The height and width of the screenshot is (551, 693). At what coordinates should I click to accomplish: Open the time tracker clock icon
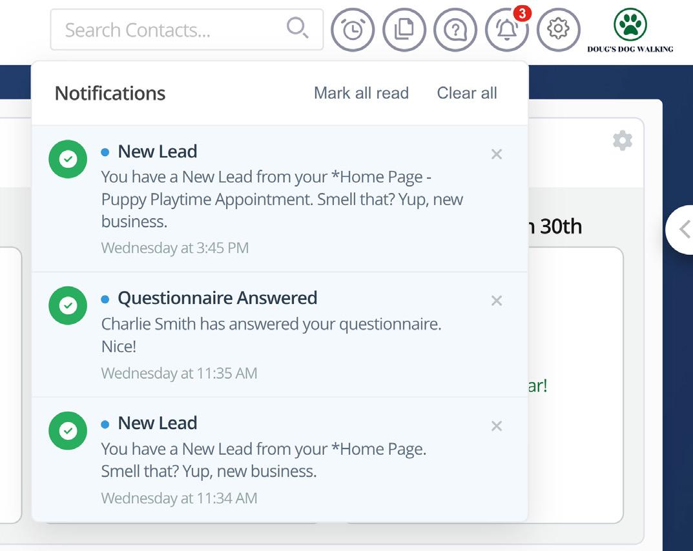353,30
